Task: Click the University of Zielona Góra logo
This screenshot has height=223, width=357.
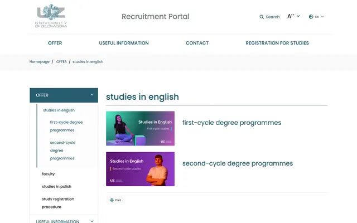Action: (x=51, y=16)
